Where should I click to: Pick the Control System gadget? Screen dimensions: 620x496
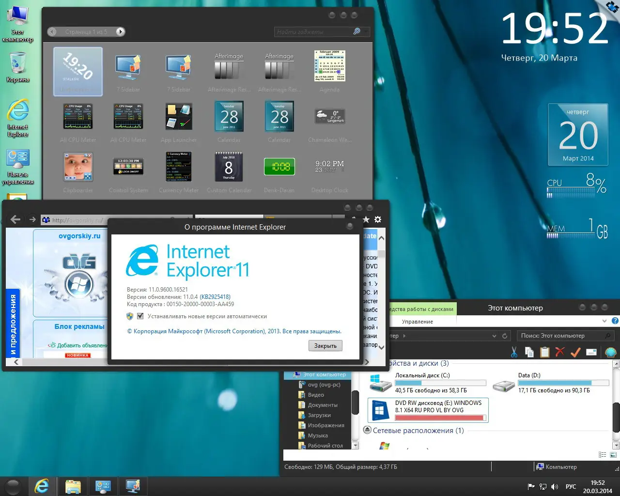coord(128,172)
